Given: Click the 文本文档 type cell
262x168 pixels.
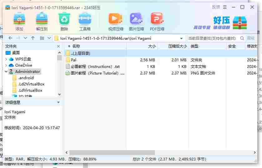Looking at the screenshot, I should [x=198, y=67].
